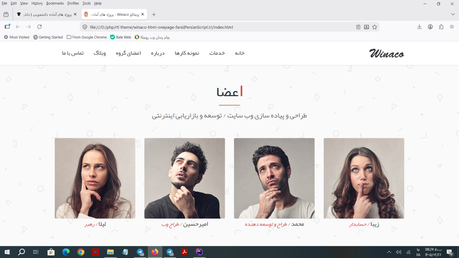The image size is (459, 258).
Task: Go back one page
Action: (x=18, y=27)
